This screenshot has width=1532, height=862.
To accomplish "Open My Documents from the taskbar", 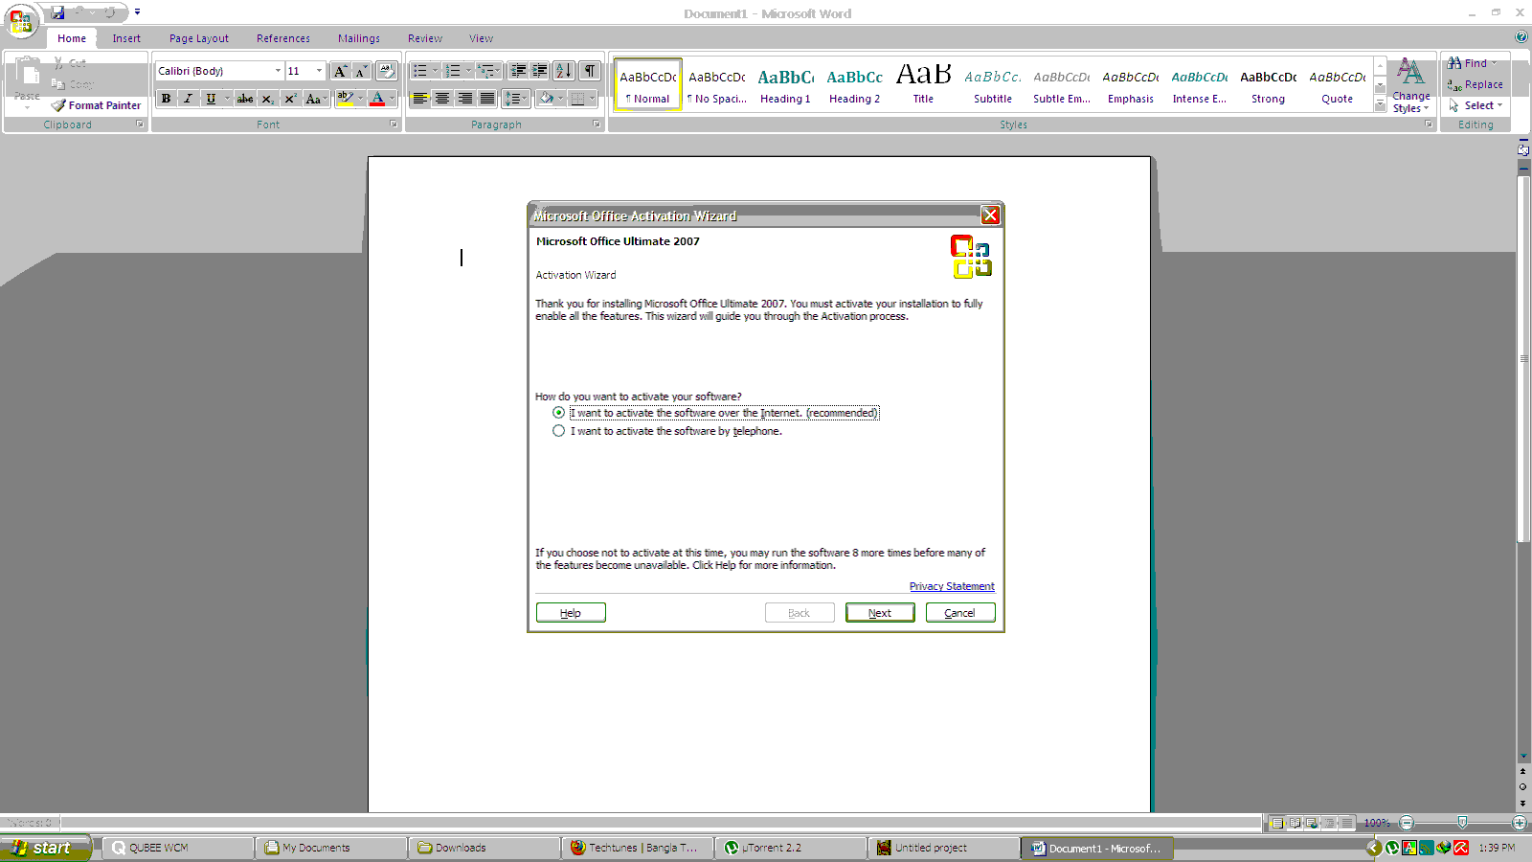I will tap(330, 848).
